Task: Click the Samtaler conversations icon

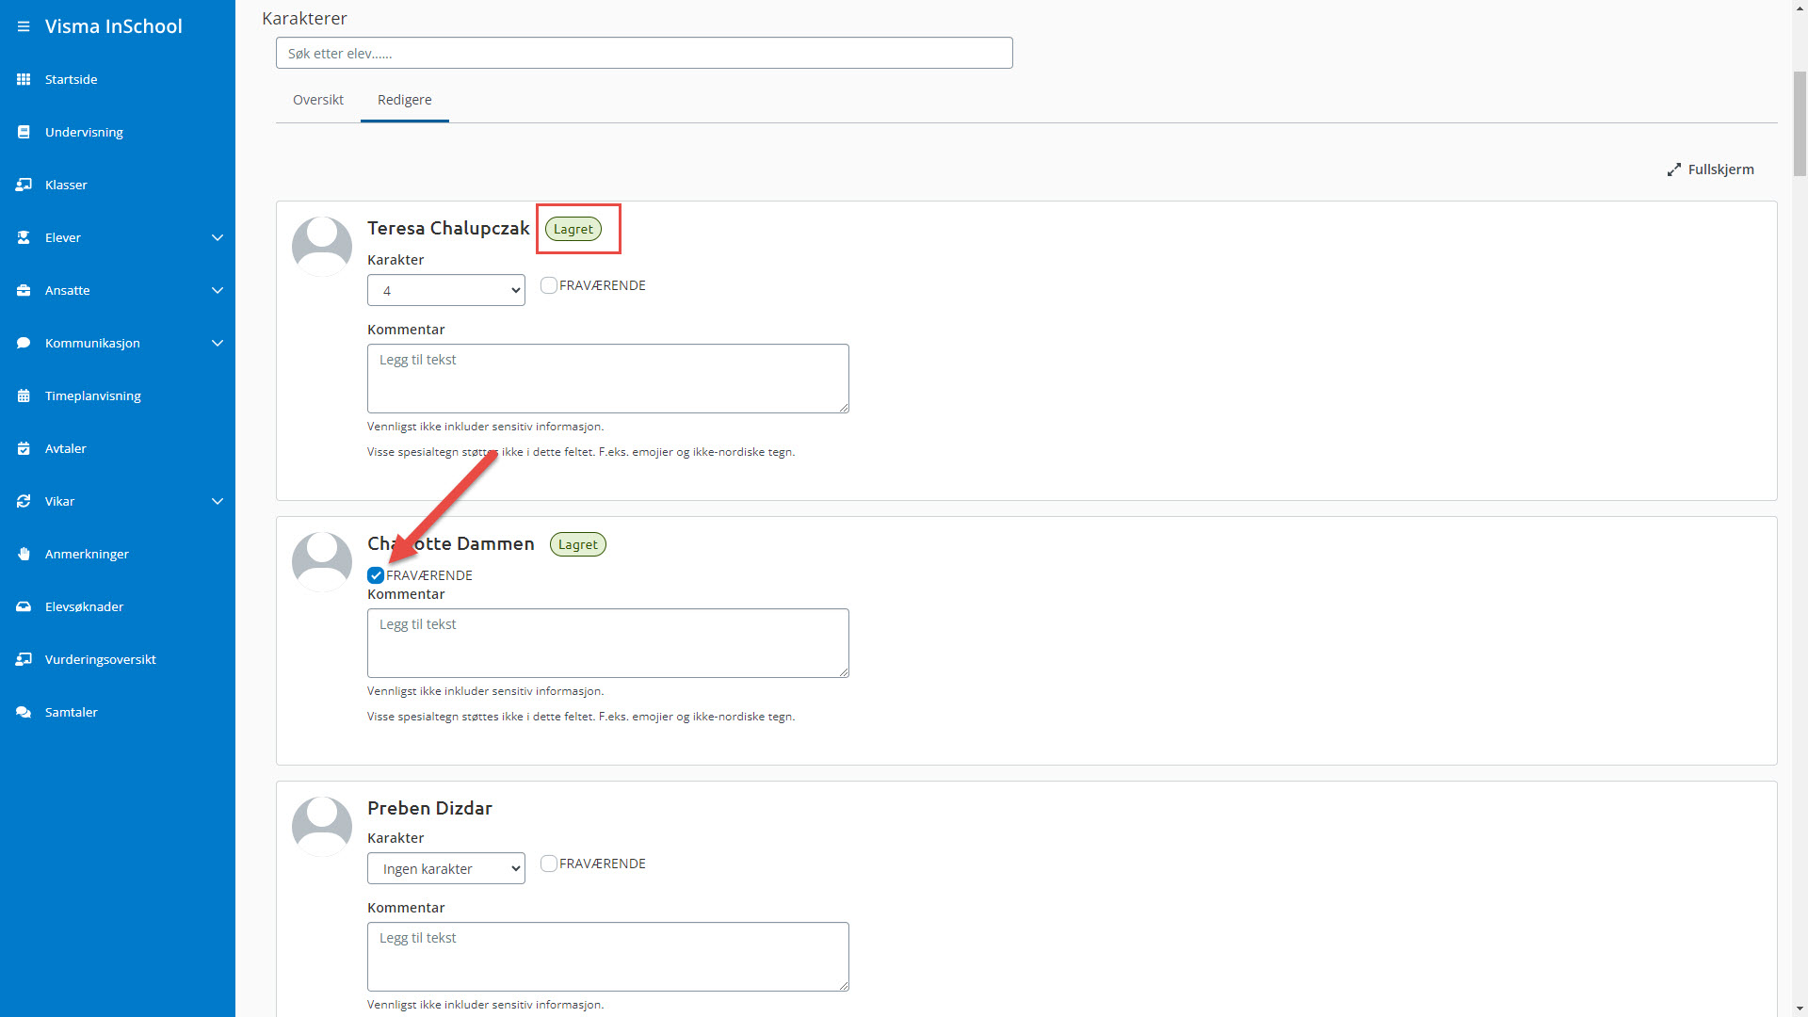Action: click(x=24, y=712)
